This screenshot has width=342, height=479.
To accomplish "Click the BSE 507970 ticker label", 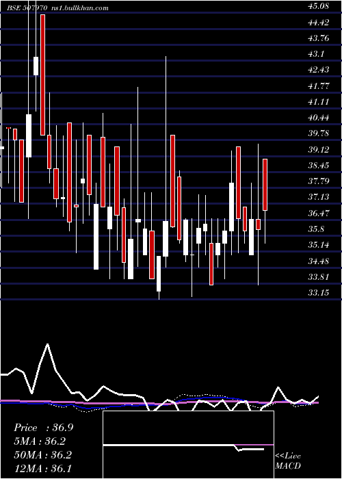I will pyautogui.click(x=27, y=8).
